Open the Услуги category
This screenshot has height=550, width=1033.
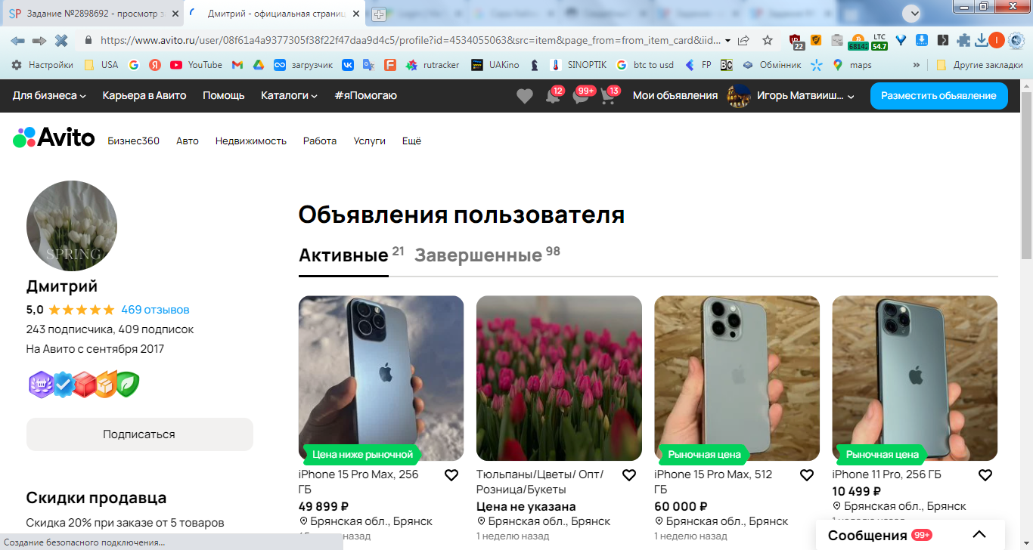pyautogui.click(x=370, y=141)
